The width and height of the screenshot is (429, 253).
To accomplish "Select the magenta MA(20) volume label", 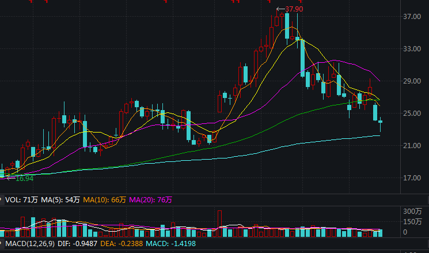I will pyautogui.click(x=150, y=200).
